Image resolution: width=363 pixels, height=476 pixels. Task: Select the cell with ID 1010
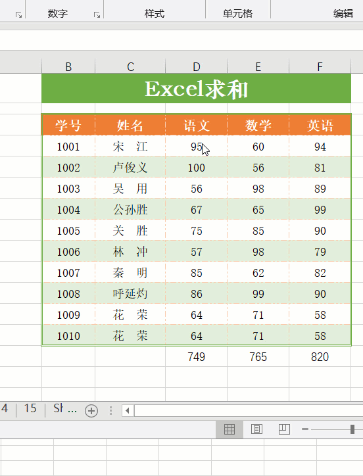tap(68, 336)
